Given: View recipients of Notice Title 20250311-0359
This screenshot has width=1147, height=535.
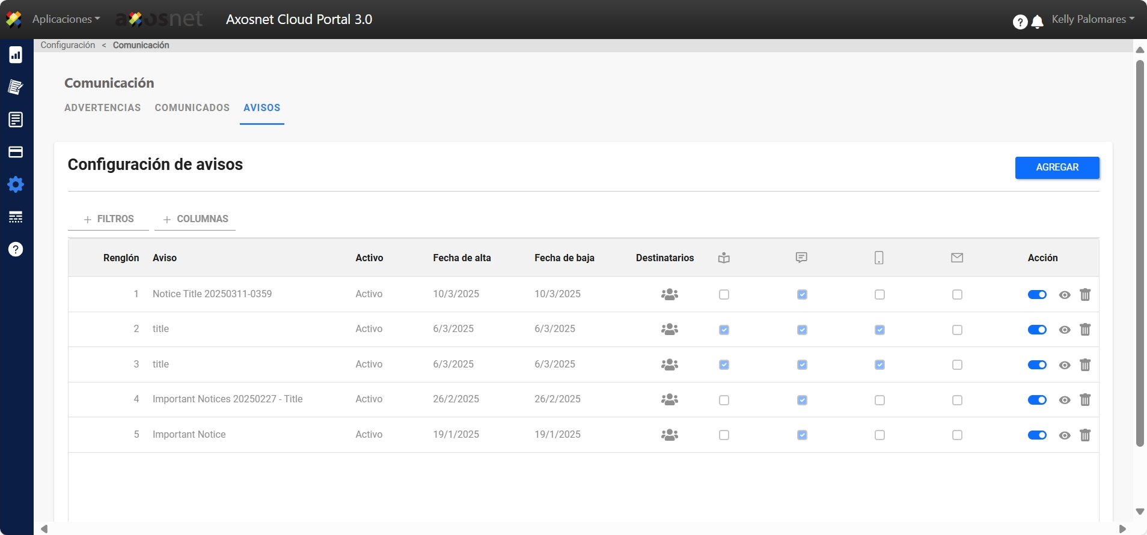Looking at the screenshot, I should tap(669, 294).
